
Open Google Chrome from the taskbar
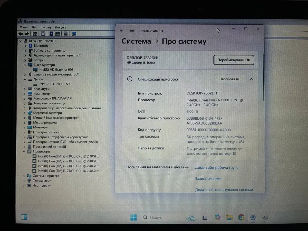[x=241, y=217]
